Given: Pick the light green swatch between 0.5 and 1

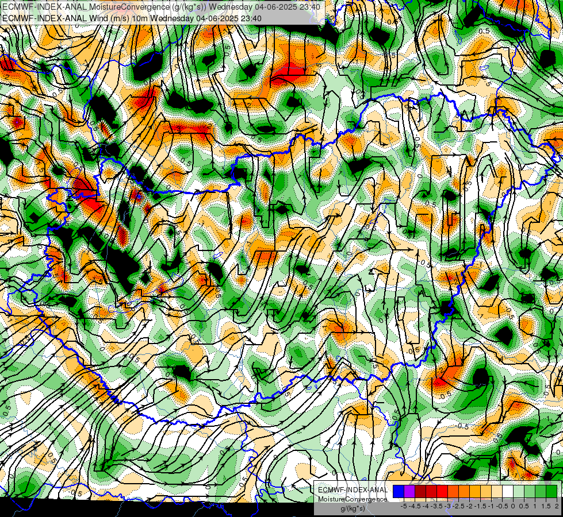Looking at the screenshot, I should (x=530, y=492).
